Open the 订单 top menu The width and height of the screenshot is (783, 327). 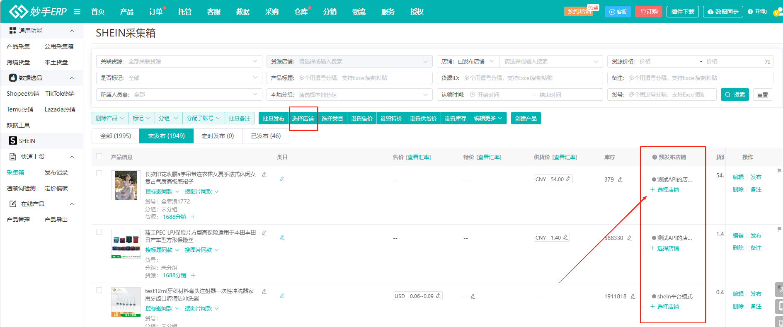tap(156, 12)
